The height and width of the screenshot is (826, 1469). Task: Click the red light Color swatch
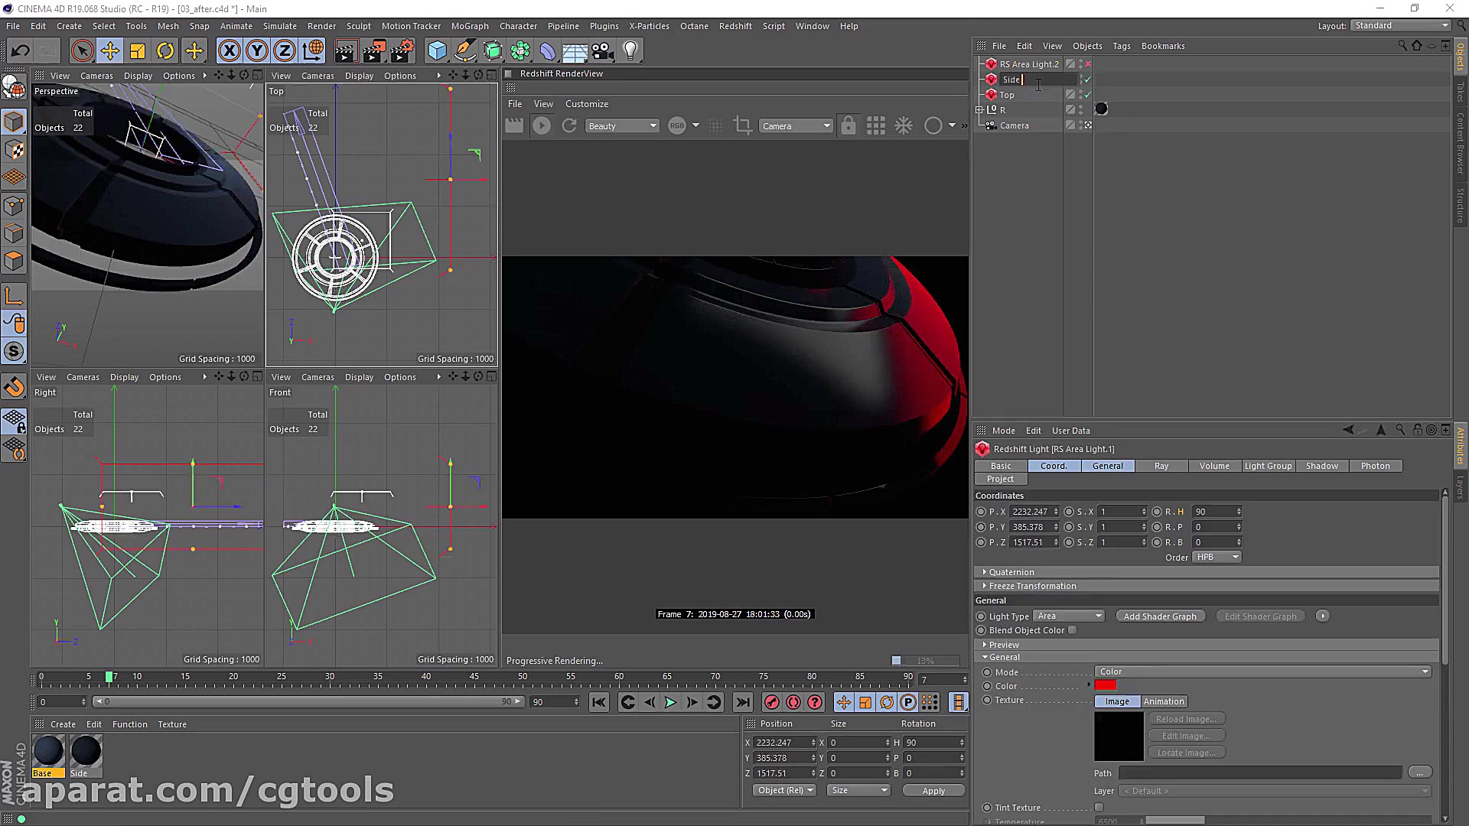[1106, 686]
